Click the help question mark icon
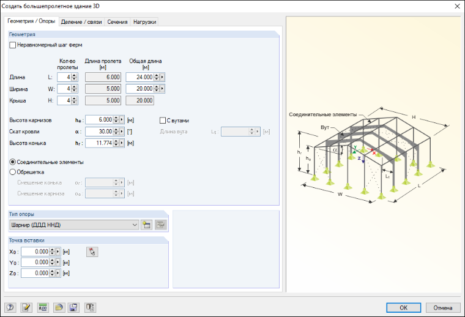 [x=10, y=307]
